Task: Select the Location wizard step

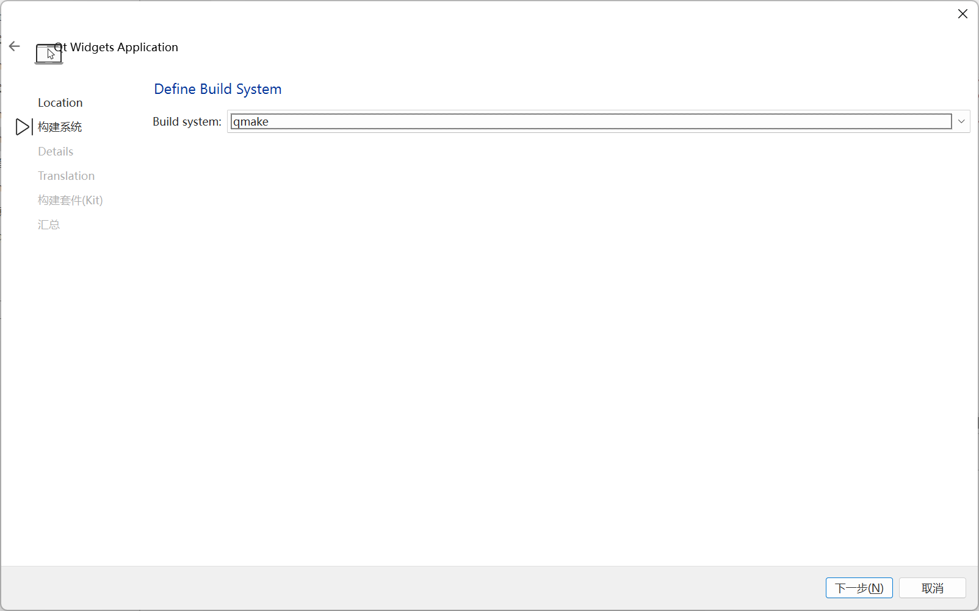Action: pyautogui.click(x=60, y=102)
